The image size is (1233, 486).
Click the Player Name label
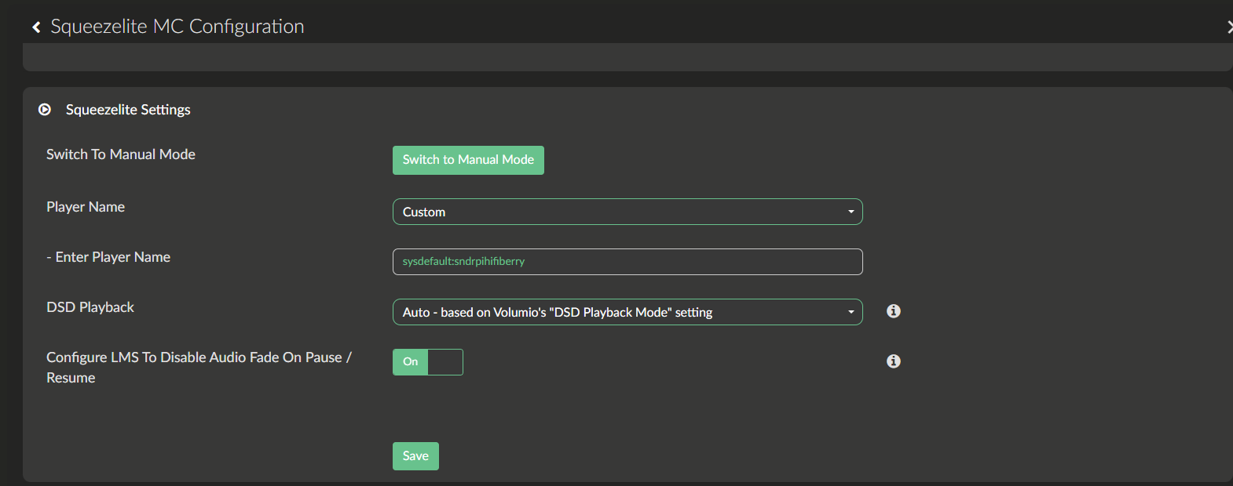(86, 207)
